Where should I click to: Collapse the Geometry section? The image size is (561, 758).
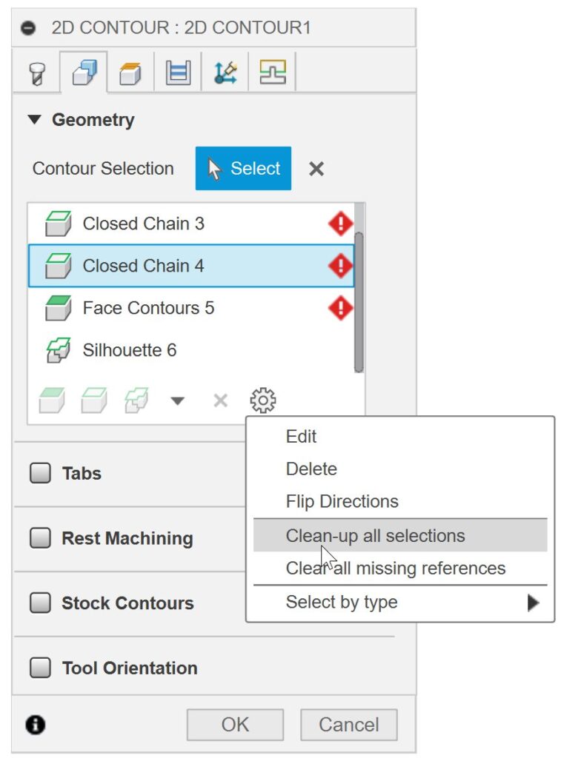click(x=35, y=120)
